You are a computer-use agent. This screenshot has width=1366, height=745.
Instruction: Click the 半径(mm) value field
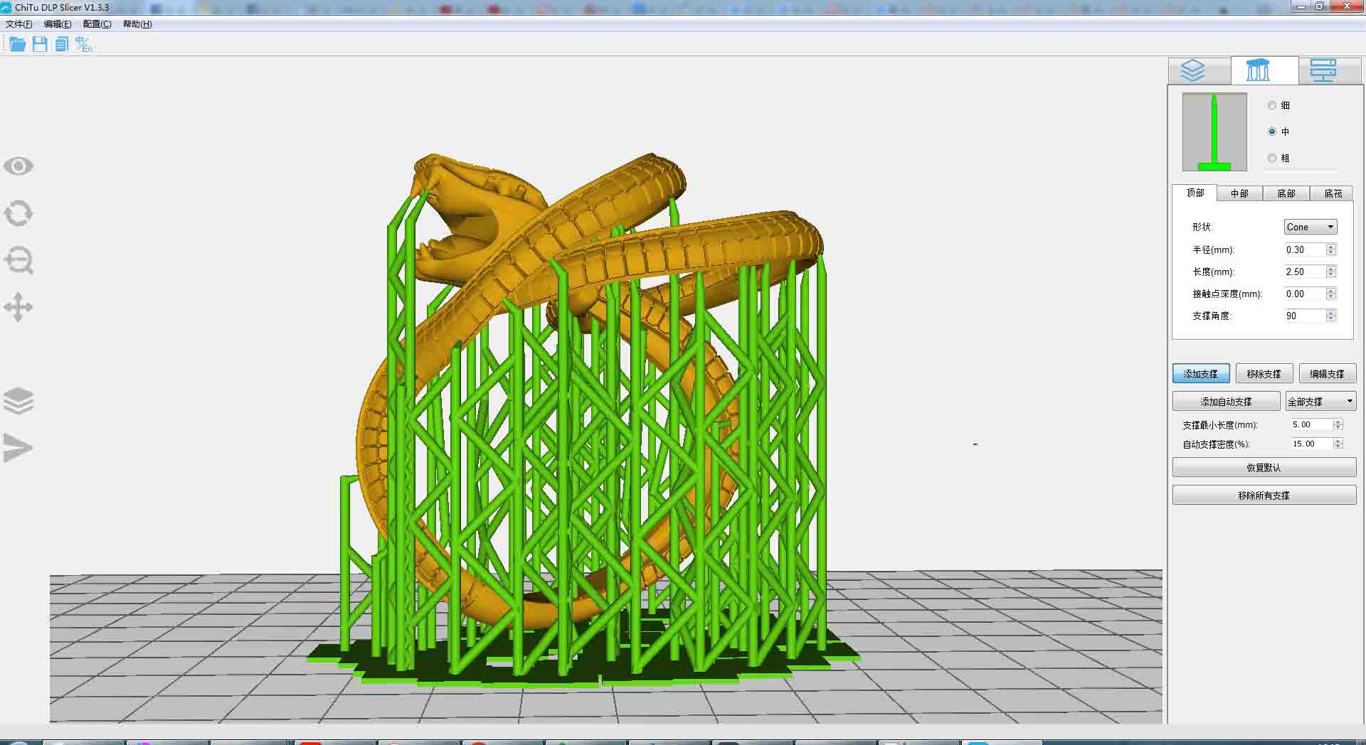1304,250
